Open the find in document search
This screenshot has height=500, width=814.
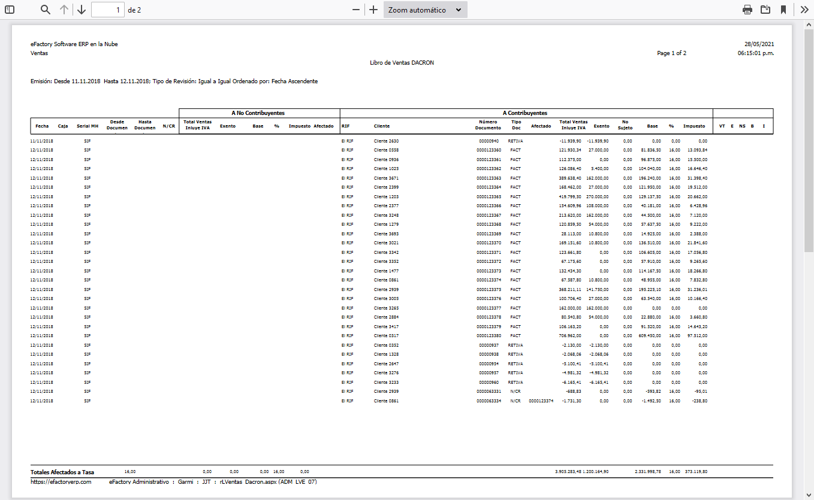(46, 10)
